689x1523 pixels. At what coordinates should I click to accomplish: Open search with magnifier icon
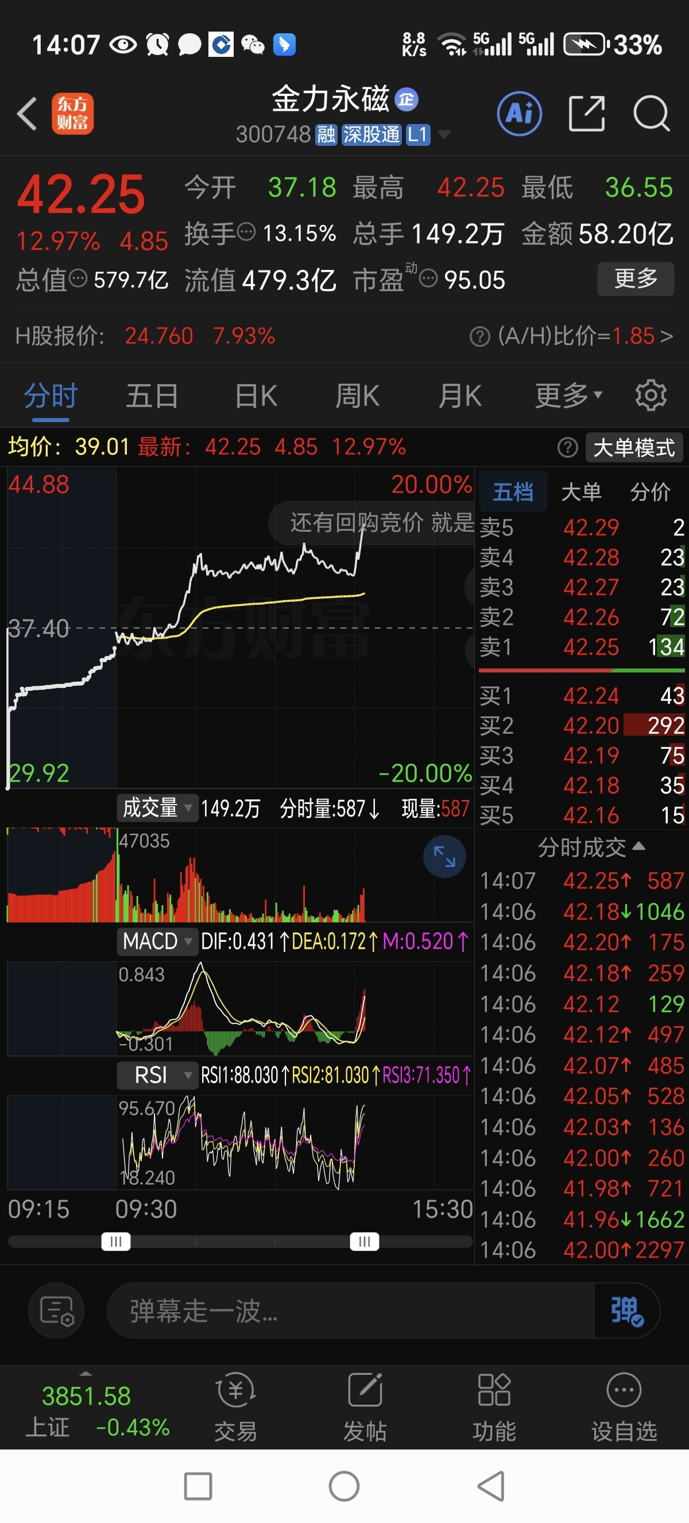click(x=651, y=113)
